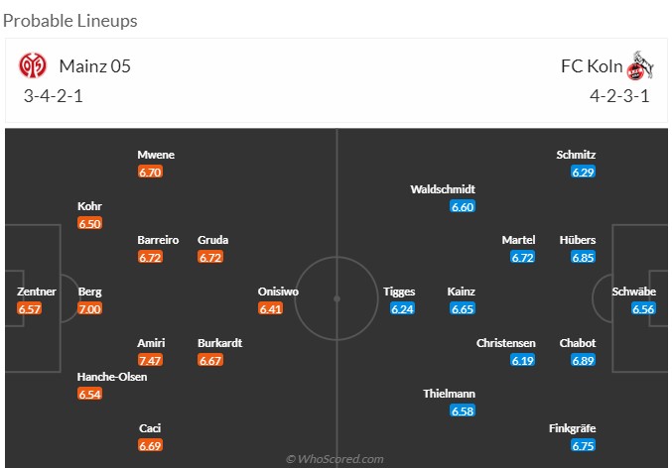Select goalkeeper Schwäbe on the pitch
The width and height of the screenshot is (672, 468).
point(633,292)
